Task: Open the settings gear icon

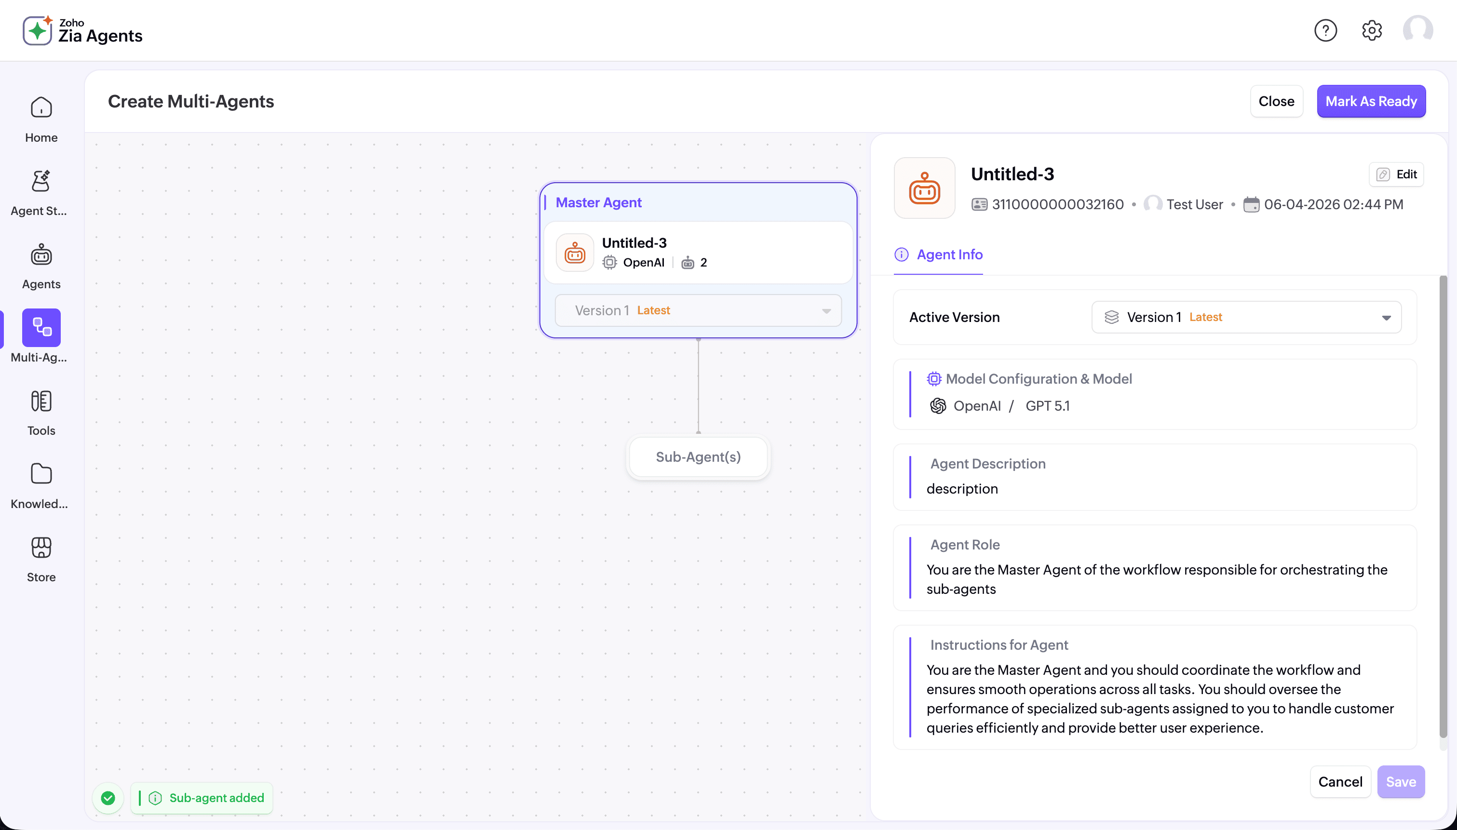Action: (x=1372, y=30)
